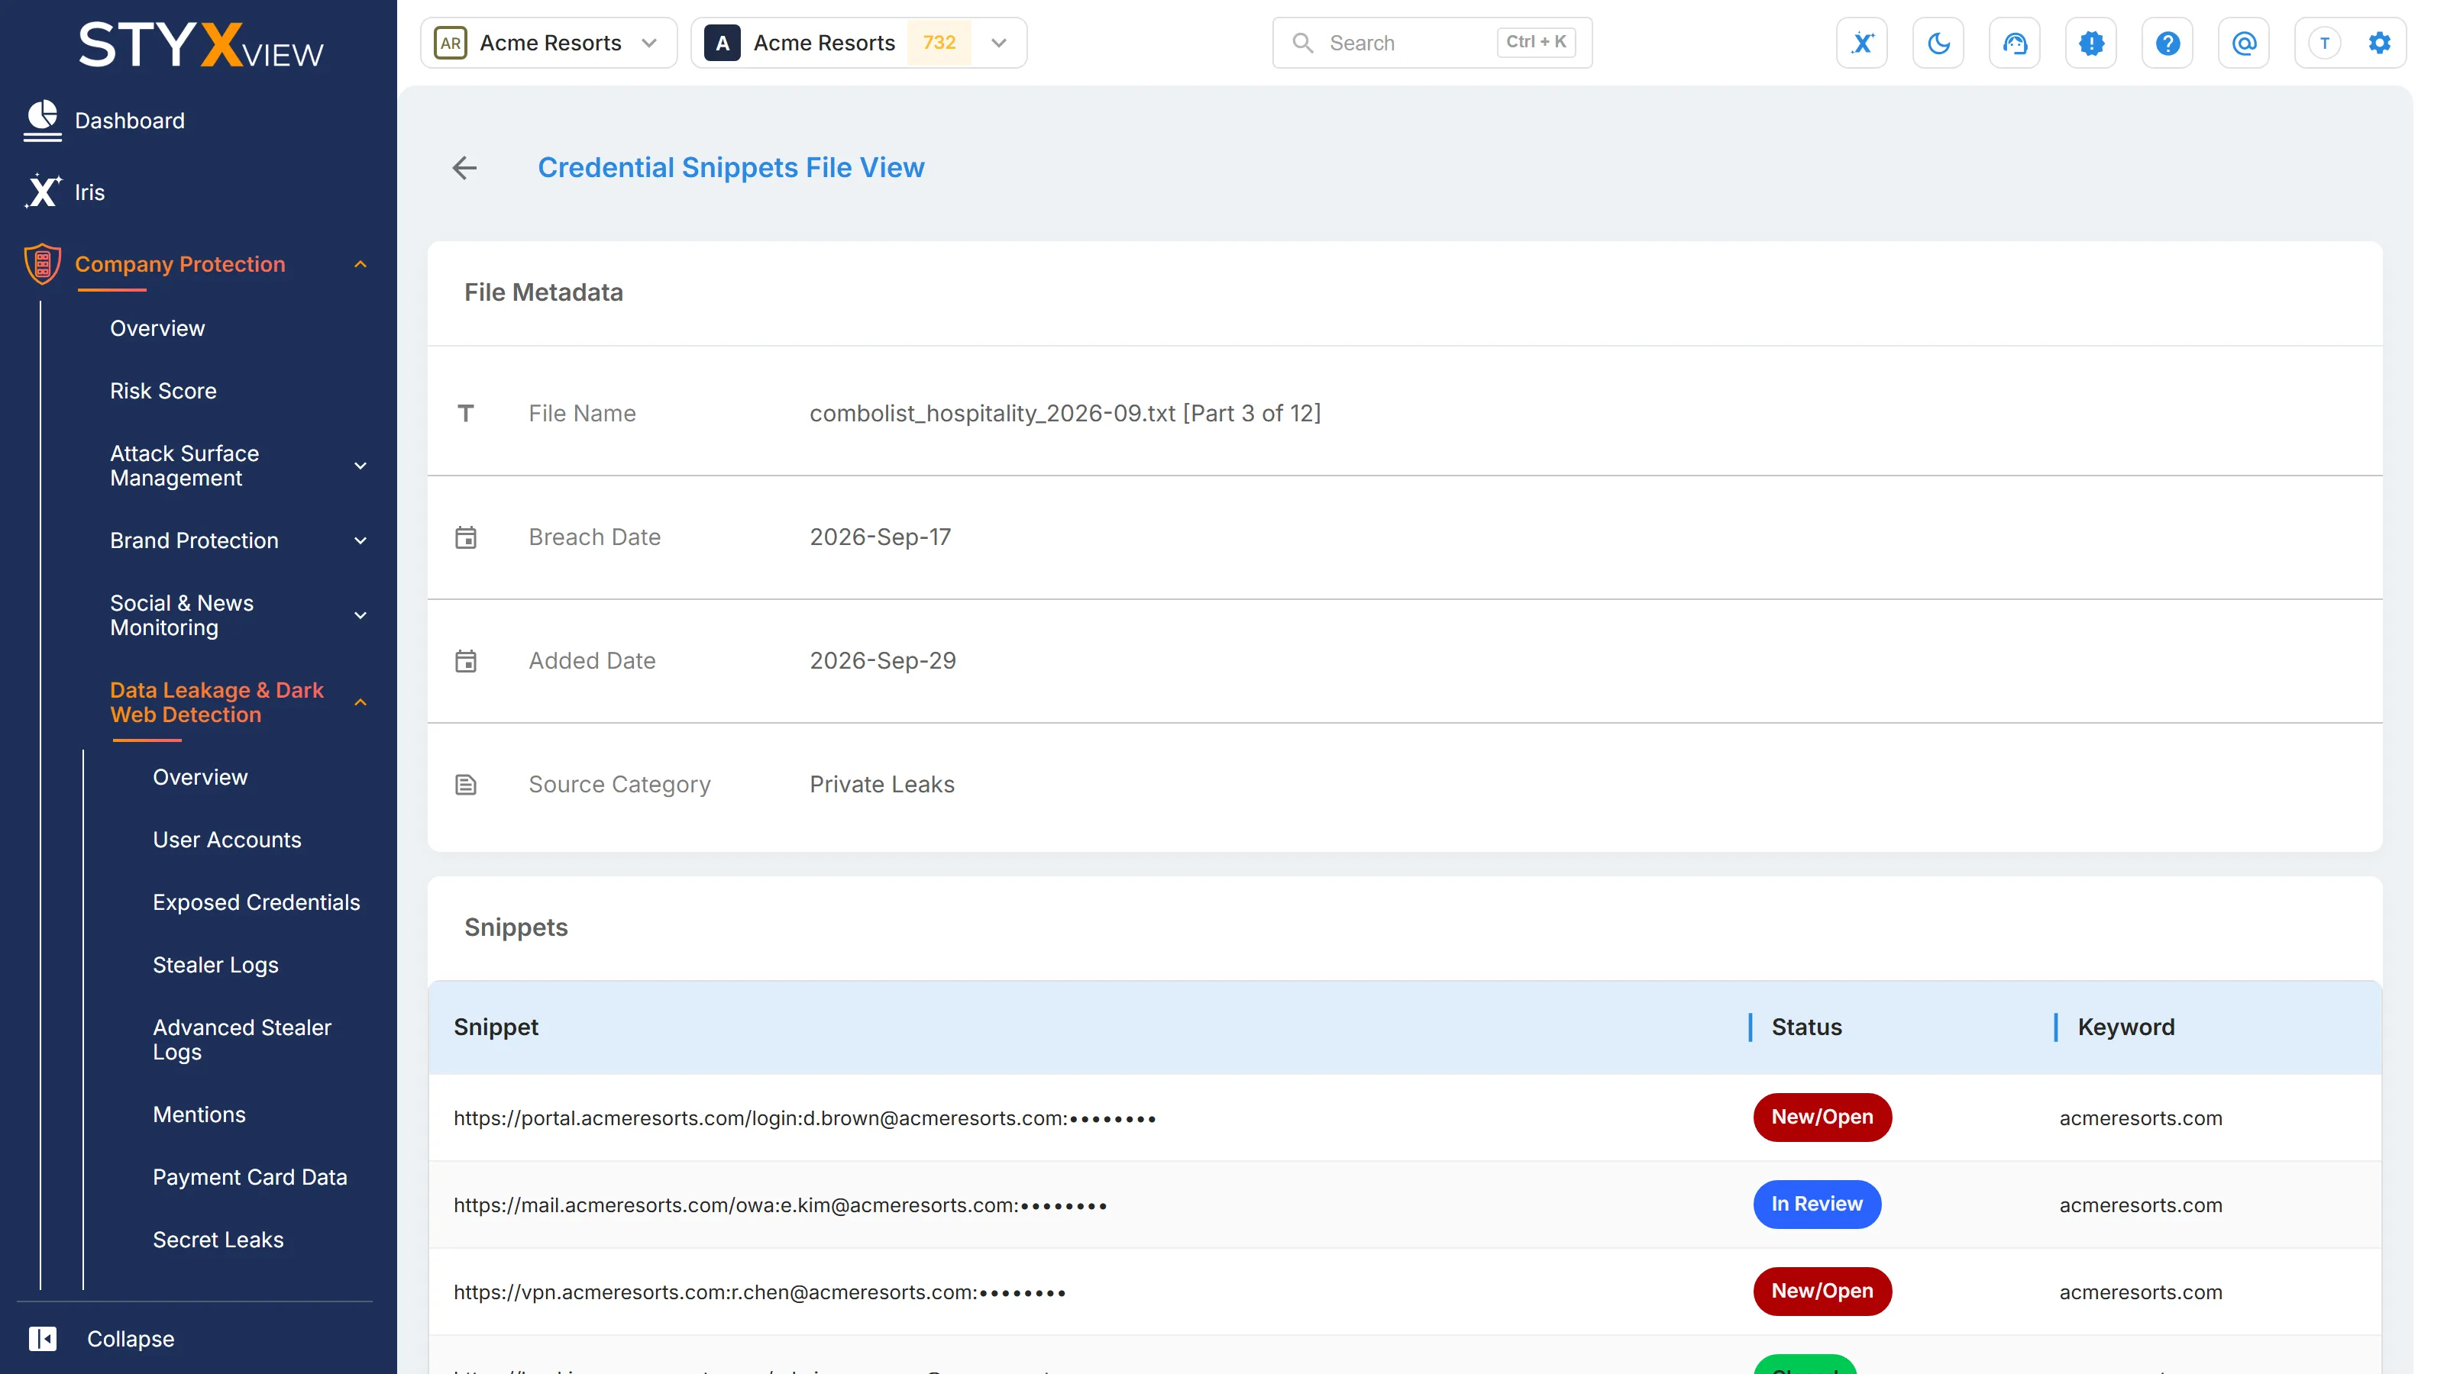Open Dashboard menu item
The height and width of the screenshot is (1374, 2444).
130,121
